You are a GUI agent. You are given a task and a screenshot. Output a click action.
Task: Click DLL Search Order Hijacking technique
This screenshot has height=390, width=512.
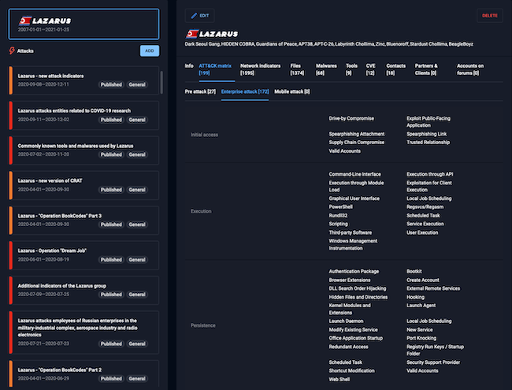pos(358,288)
